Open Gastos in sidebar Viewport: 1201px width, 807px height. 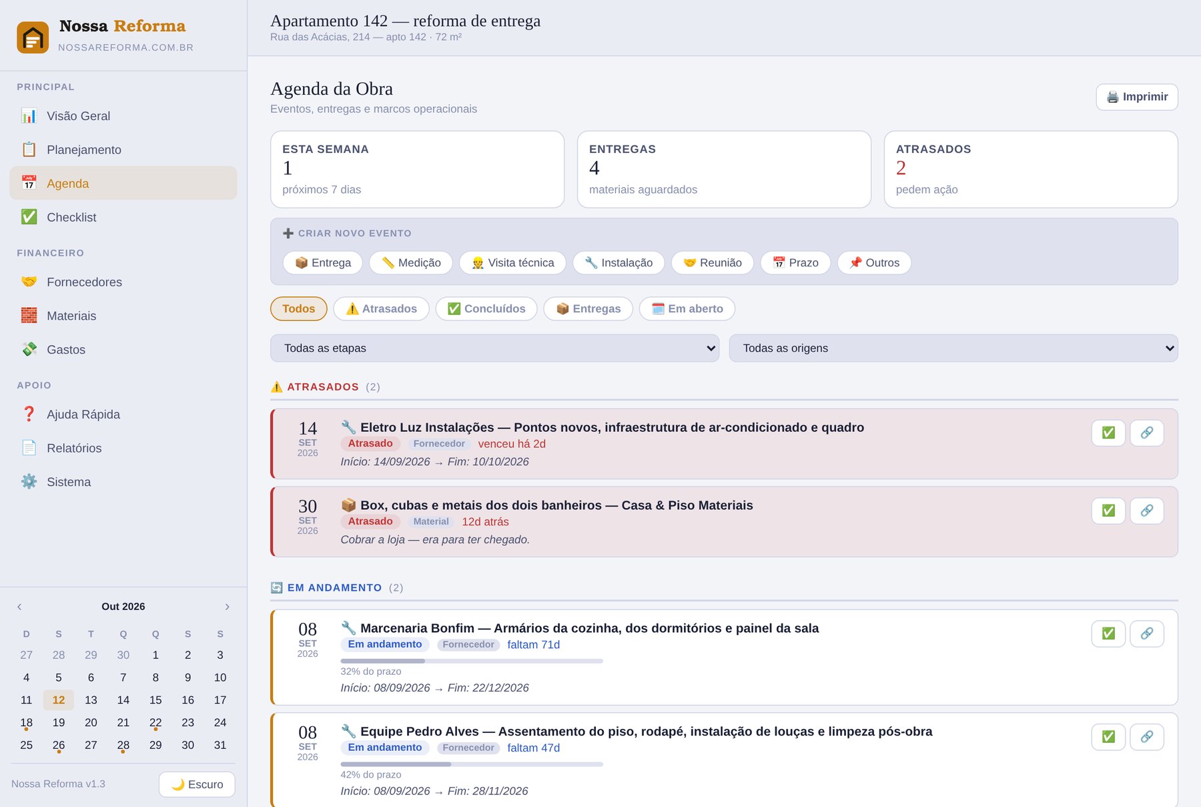123,349
